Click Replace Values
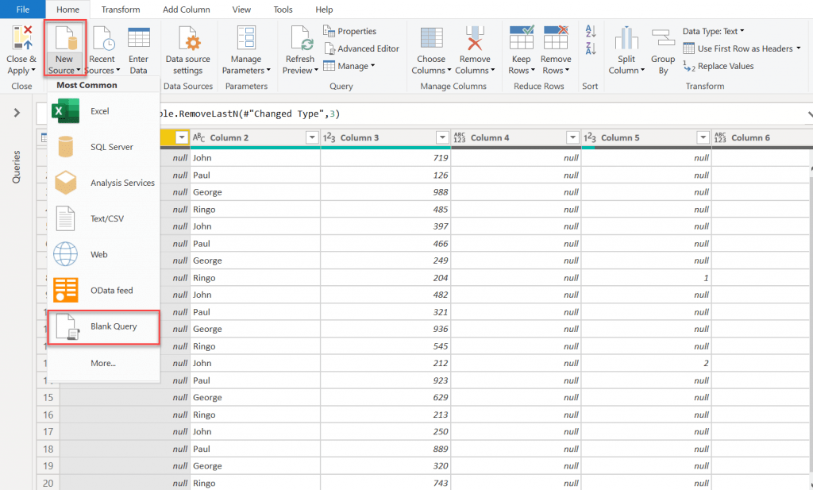The image size is (813, 490). coord(718,66)
